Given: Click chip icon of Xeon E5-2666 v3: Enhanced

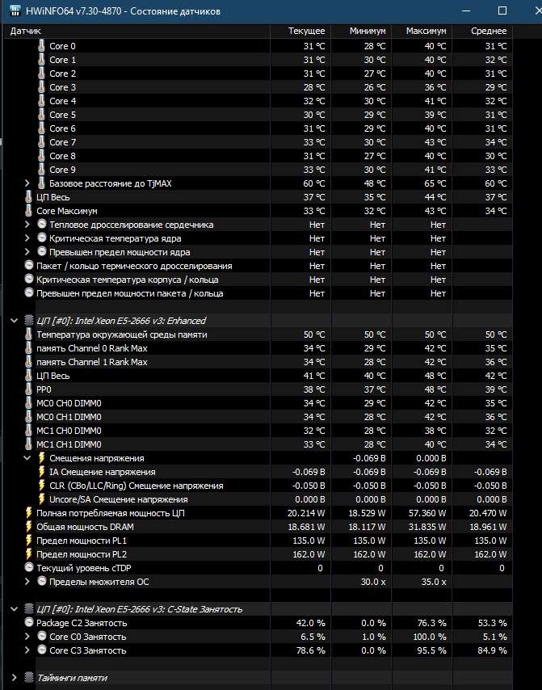Looking at the screenshot, I should pyautogui.click(x=29, y=320).
